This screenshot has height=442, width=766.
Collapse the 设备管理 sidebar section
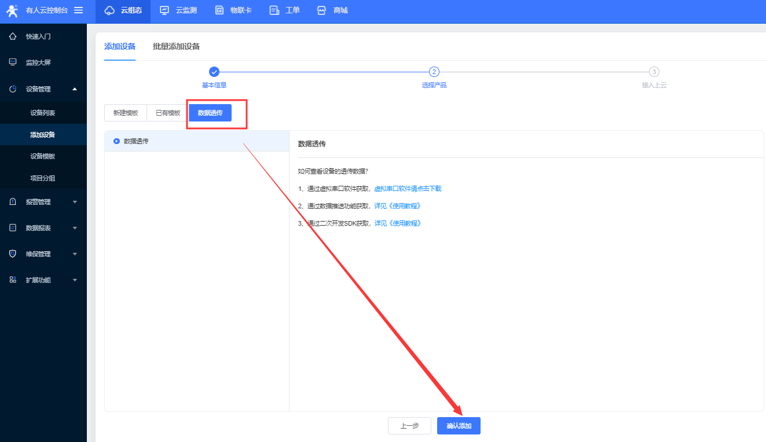point(74,89)
